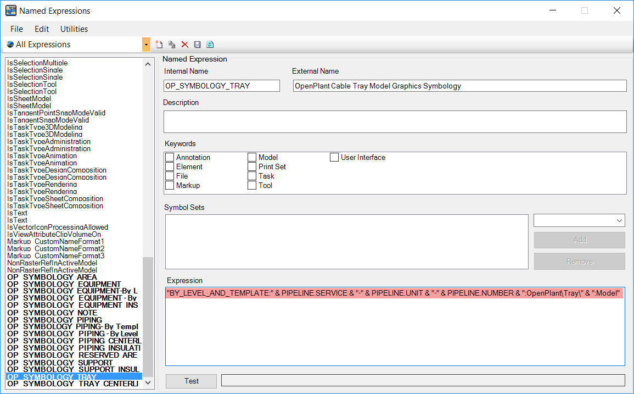Screen dimensions: 634x394
Task: Open the Utilities menu
Action: point(74,29)
